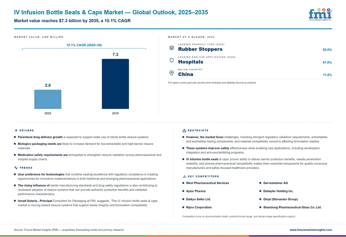
Task: Click the subtitle about $7.3 billion by 2035
Action: [x=72, y=21]
